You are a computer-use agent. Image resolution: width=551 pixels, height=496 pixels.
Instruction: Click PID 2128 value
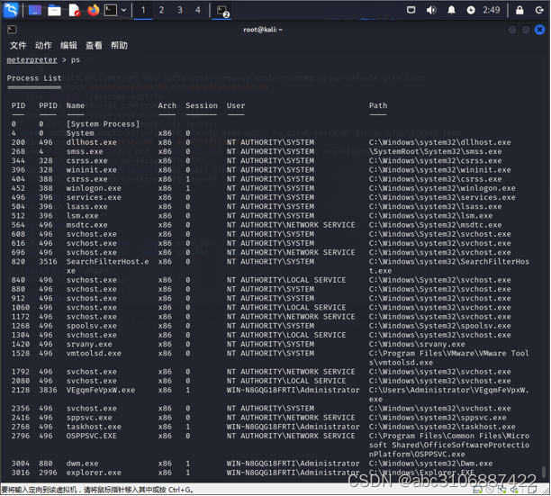coord(21,391)
